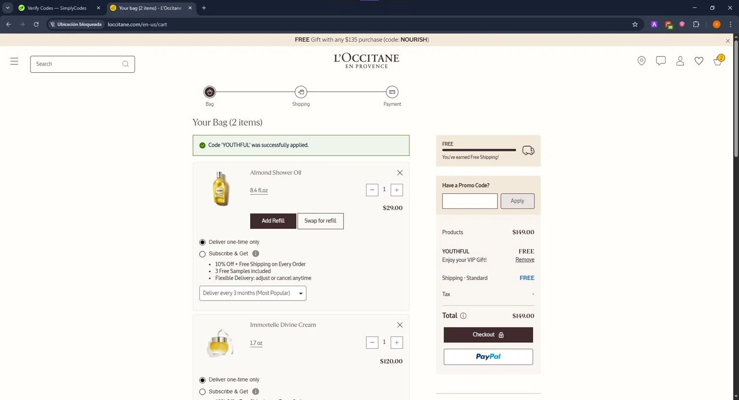Click the browser address bar URL
Screen dimensions: 739x400
point(137,24)
